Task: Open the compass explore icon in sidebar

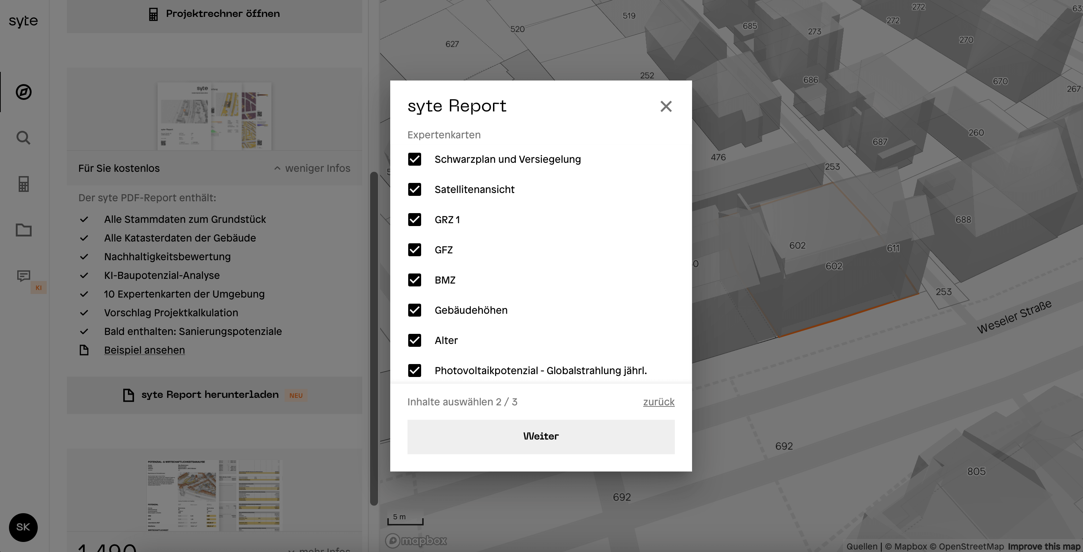Action: pos(24,92)
